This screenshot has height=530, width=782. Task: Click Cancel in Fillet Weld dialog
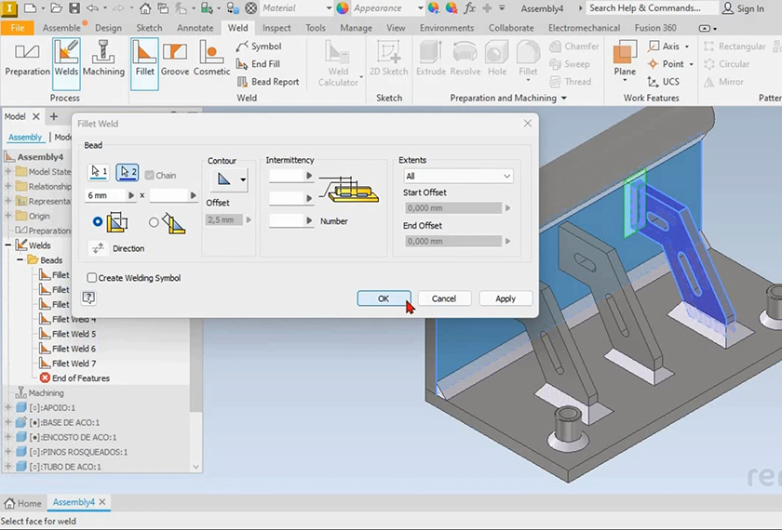point(444,298)
